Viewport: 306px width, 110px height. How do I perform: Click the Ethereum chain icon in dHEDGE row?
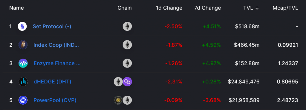(x=118, y=82)
